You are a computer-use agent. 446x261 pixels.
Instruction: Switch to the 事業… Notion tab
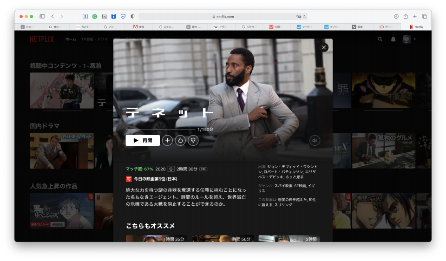[x=360, y=27]
